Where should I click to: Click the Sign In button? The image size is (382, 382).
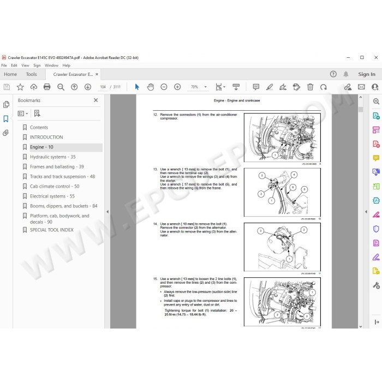coord(367,74)
